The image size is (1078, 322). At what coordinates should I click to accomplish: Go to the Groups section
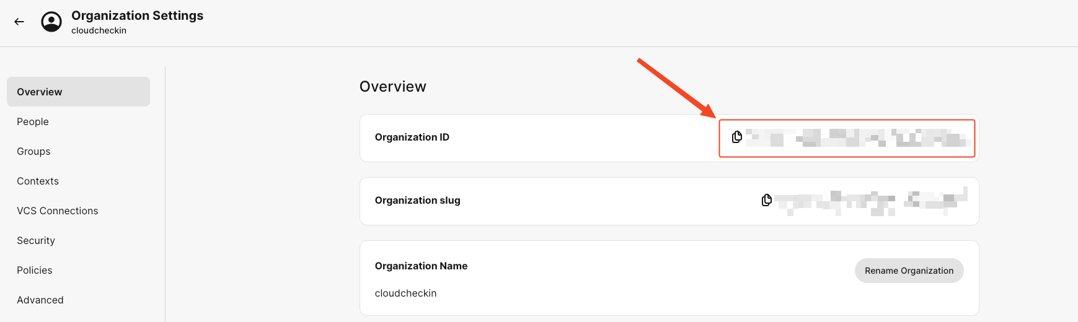[x=33, y=151]
